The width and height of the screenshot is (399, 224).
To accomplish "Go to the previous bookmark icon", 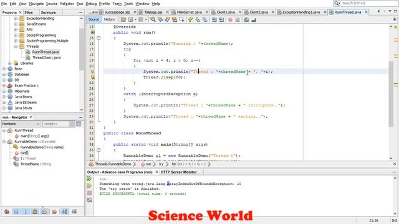I will tap(191, 19).
